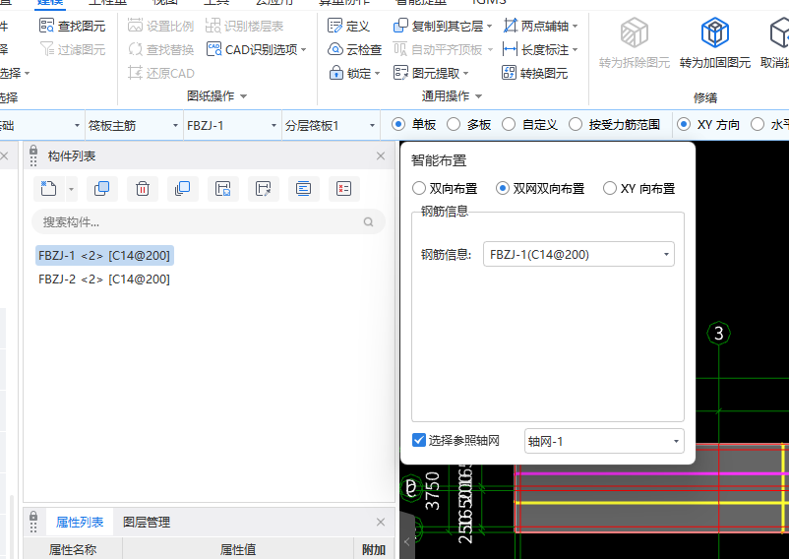Image resolution: width=789 pixels, height=559 pixels.
Task: Click the new component icon in 构件列表
Action: (x=49, y=189)
